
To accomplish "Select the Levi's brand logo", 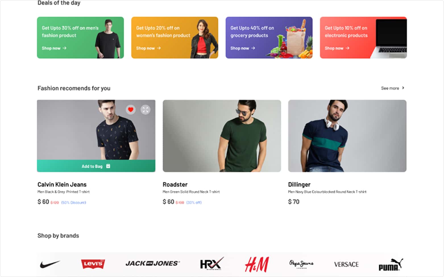I will 93,264.
